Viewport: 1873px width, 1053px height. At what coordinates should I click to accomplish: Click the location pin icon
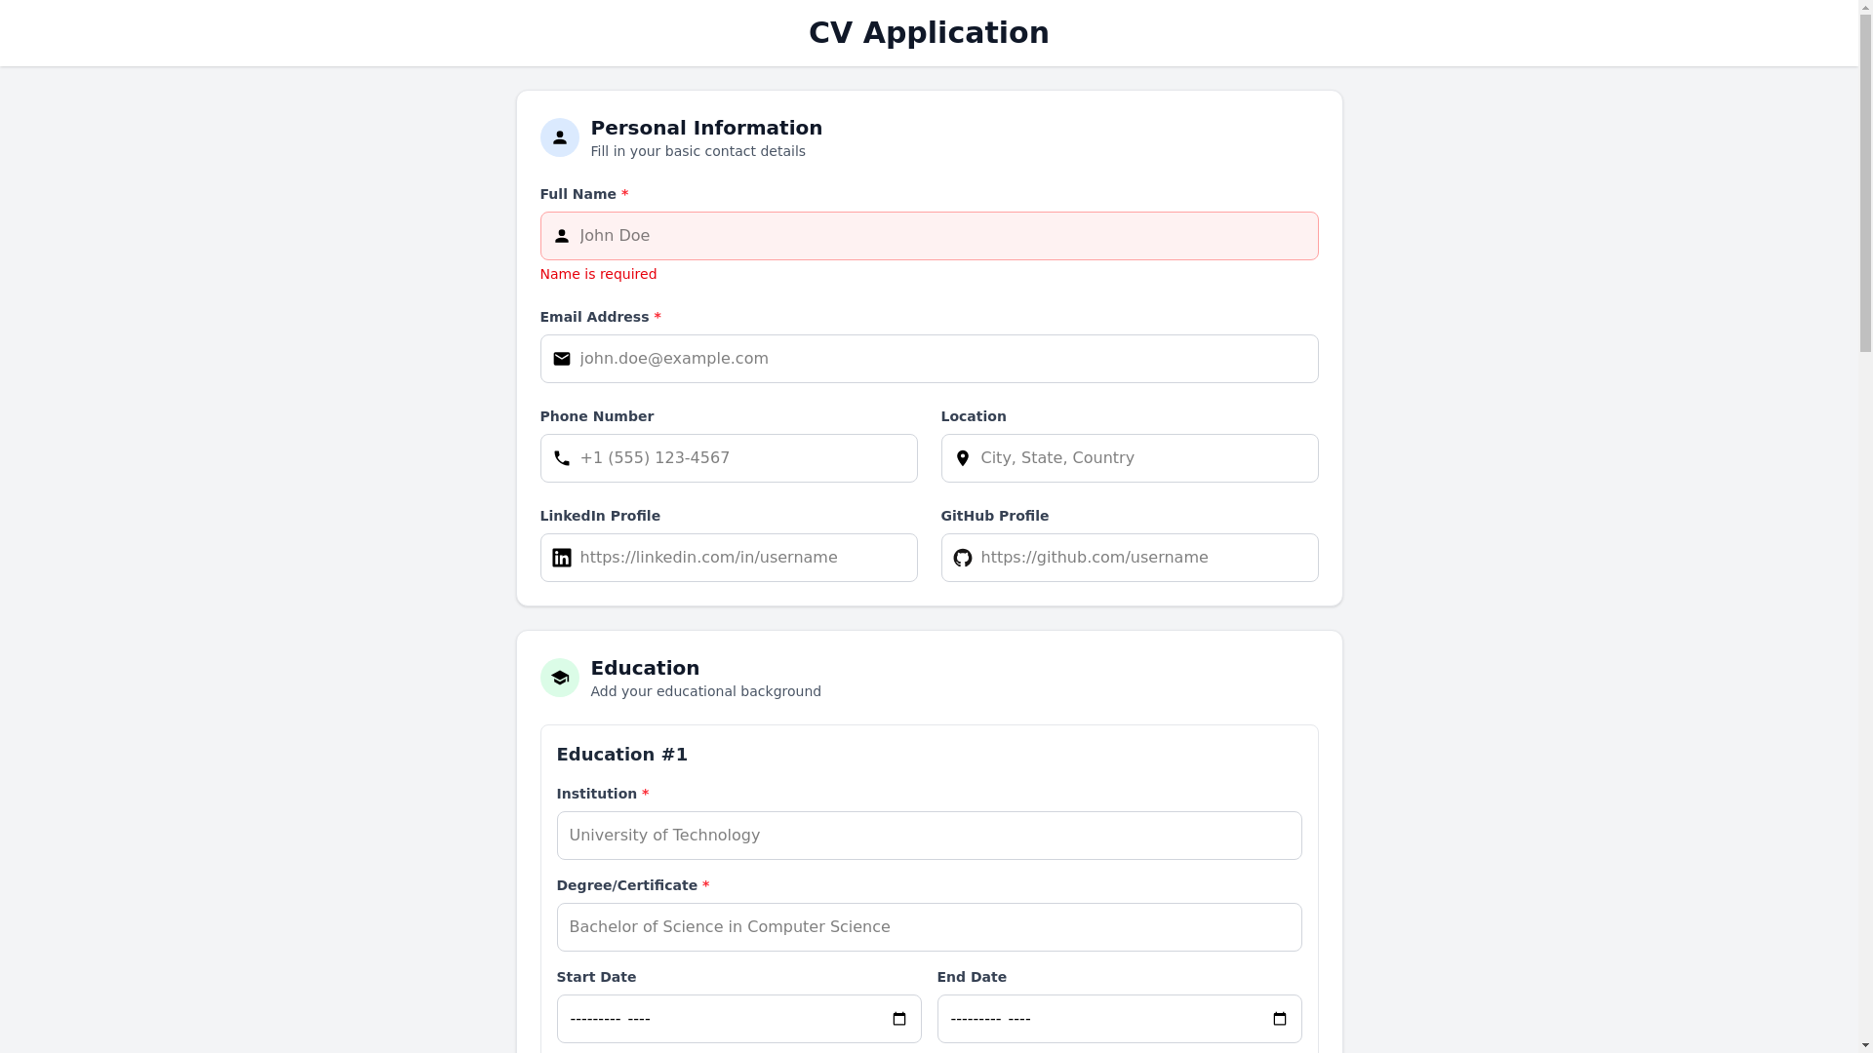click(963, 458)
